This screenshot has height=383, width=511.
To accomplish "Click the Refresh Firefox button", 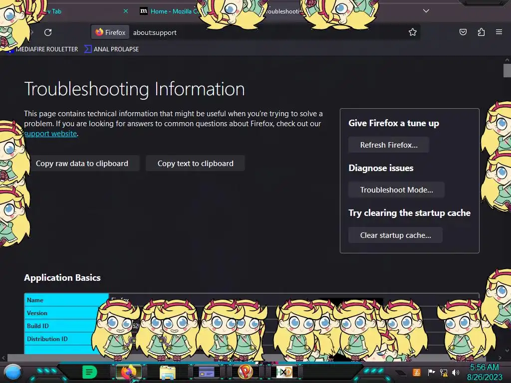I will 388,145.
